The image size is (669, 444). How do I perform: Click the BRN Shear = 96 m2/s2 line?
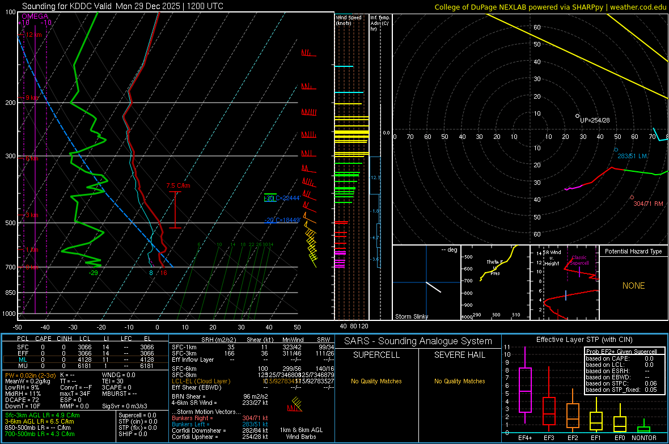tap(220, 396)
